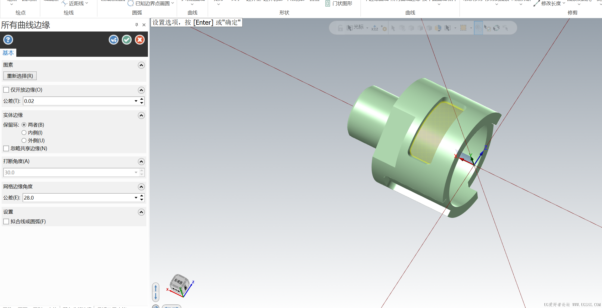Image resolution: width=602 pixels, height=308 pixels.
Task: Click the XYZ coordinate input icon
Action: point(375,28)
